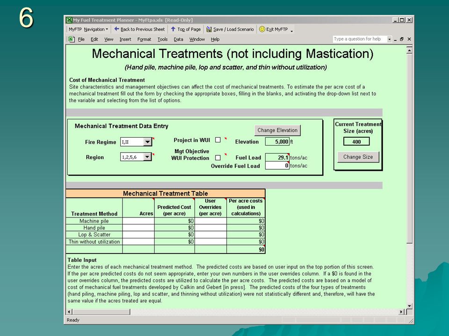Click the vertical scrollbar up arrow
Screen dimensions: 449x336
(x=410, y=50)
